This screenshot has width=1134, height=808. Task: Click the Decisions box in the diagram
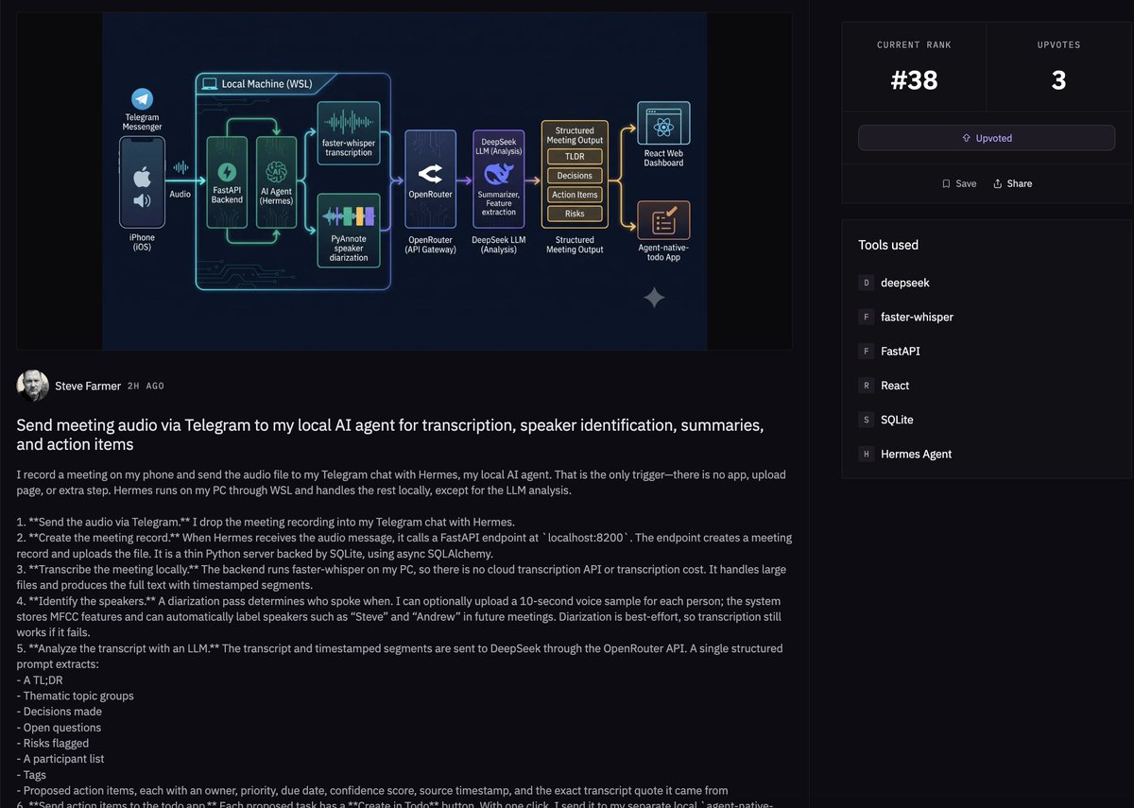click(575, 175)
